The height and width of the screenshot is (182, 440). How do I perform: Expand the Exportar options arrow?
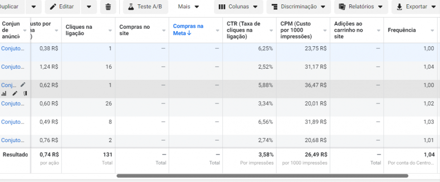click(433, 7)
